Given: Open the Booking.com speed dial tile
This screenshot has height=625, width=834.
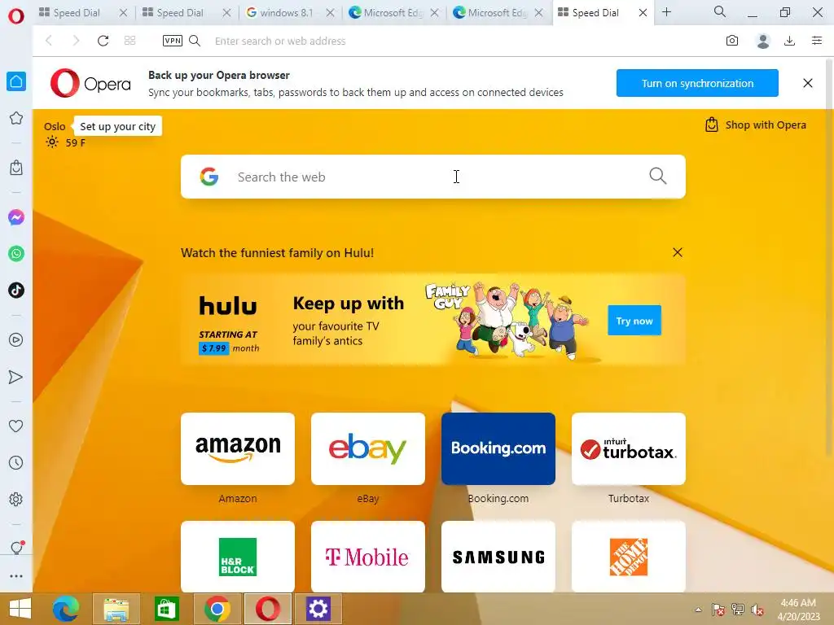Looking at the screenshot, I should 498,448.
